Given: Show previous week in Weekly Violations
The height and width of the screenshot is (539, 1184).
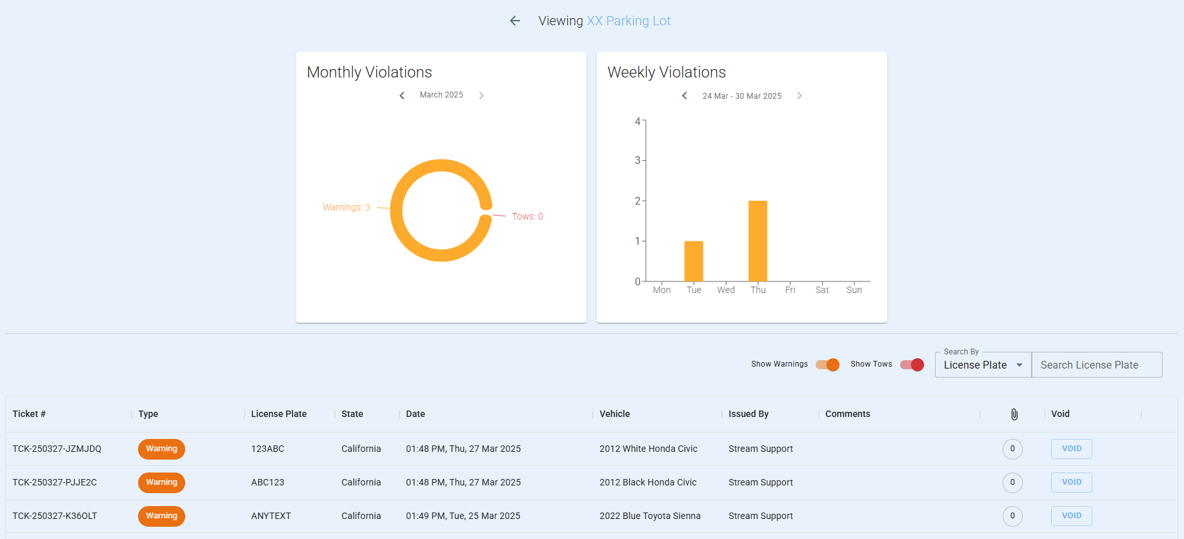Looking at the screenshot, I should (x=685, y=96).
